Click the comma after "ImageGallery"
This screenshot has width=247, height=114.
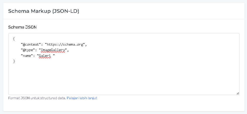pyautogui.click(x=67, y=51)
